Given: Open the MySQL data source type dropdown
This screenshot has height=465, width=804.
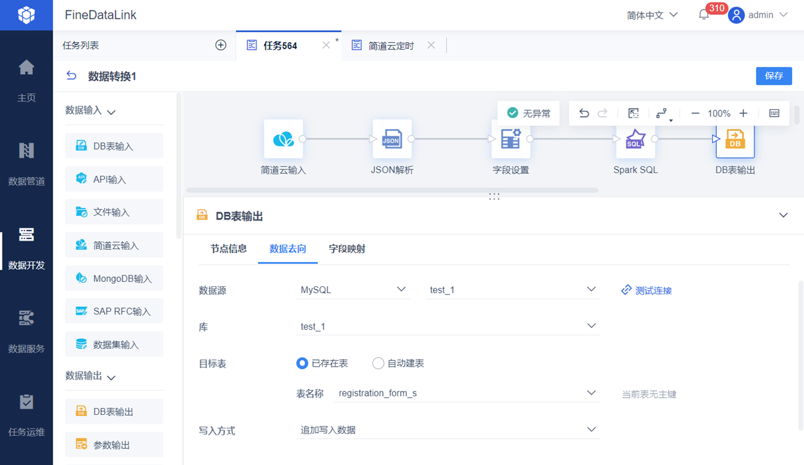Looking at the screenshot, I should (x=353, y=290).
